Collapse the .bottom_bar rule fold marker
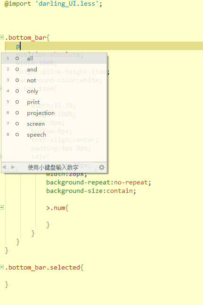Viewport: 203px width, 305px height. click(2, 37)
